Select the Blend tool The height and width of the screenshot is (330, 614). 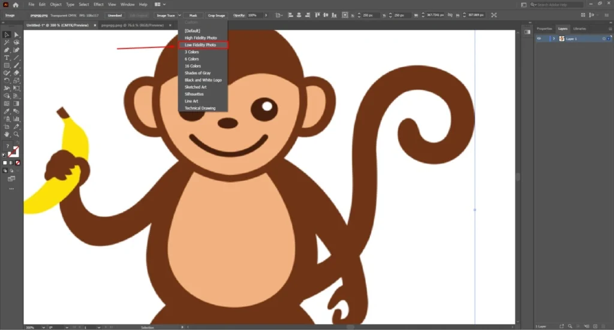pos(16,111)
